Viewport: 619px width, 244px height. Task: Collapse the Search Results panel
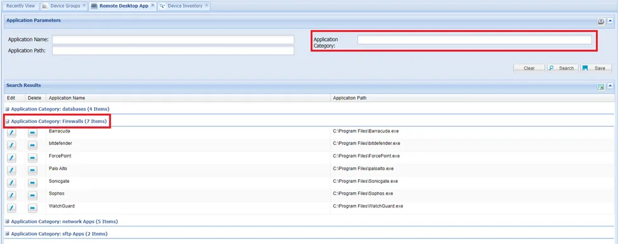[x=610, y=86]
